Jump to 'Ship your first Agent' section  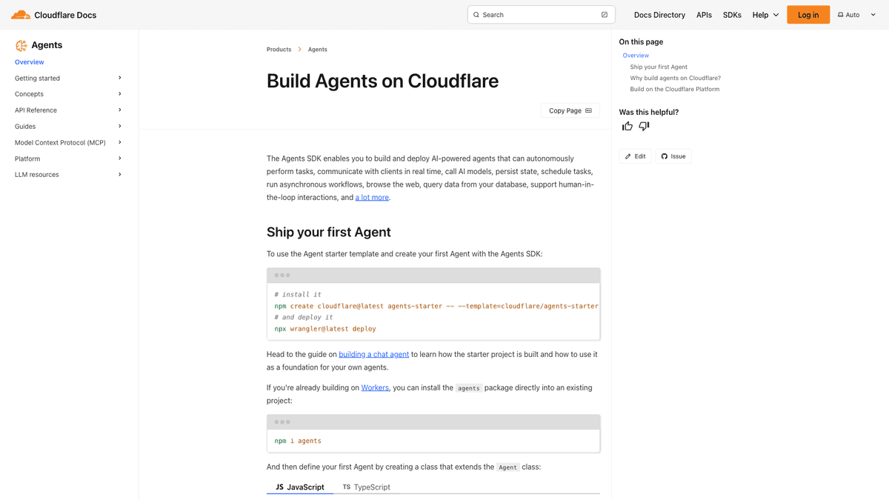pyautogui.click(x=659, y=67)
